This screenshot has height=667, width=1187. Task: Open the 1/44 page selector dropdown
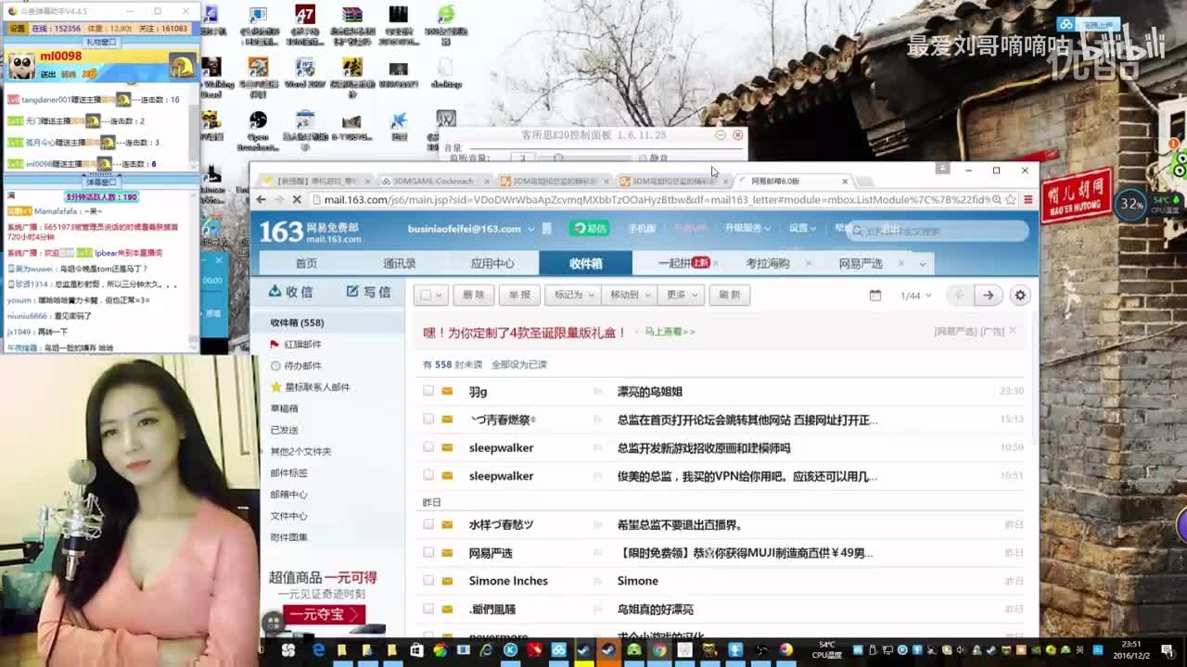point(915,296)
